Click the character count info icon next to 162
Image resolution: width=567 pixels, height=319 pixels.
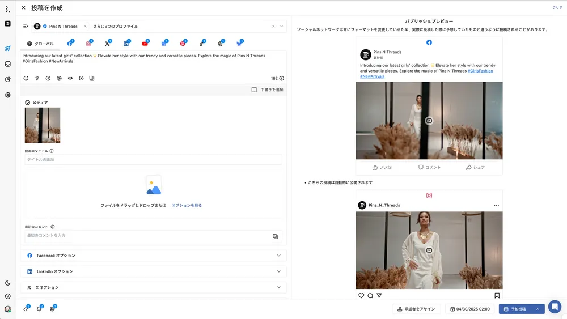coord(282,78)
